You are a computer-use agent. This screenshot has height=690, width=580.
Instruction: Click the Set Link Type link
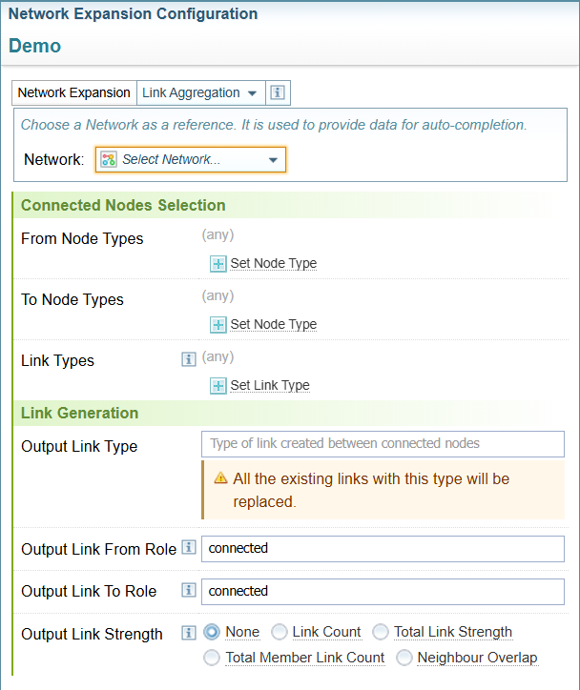[270, 385]
